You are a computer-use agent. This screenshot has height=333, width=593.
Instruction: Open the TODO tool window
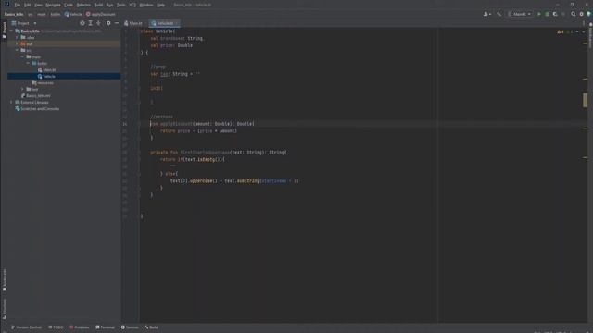pyautogui.click(x=56, y=327)
